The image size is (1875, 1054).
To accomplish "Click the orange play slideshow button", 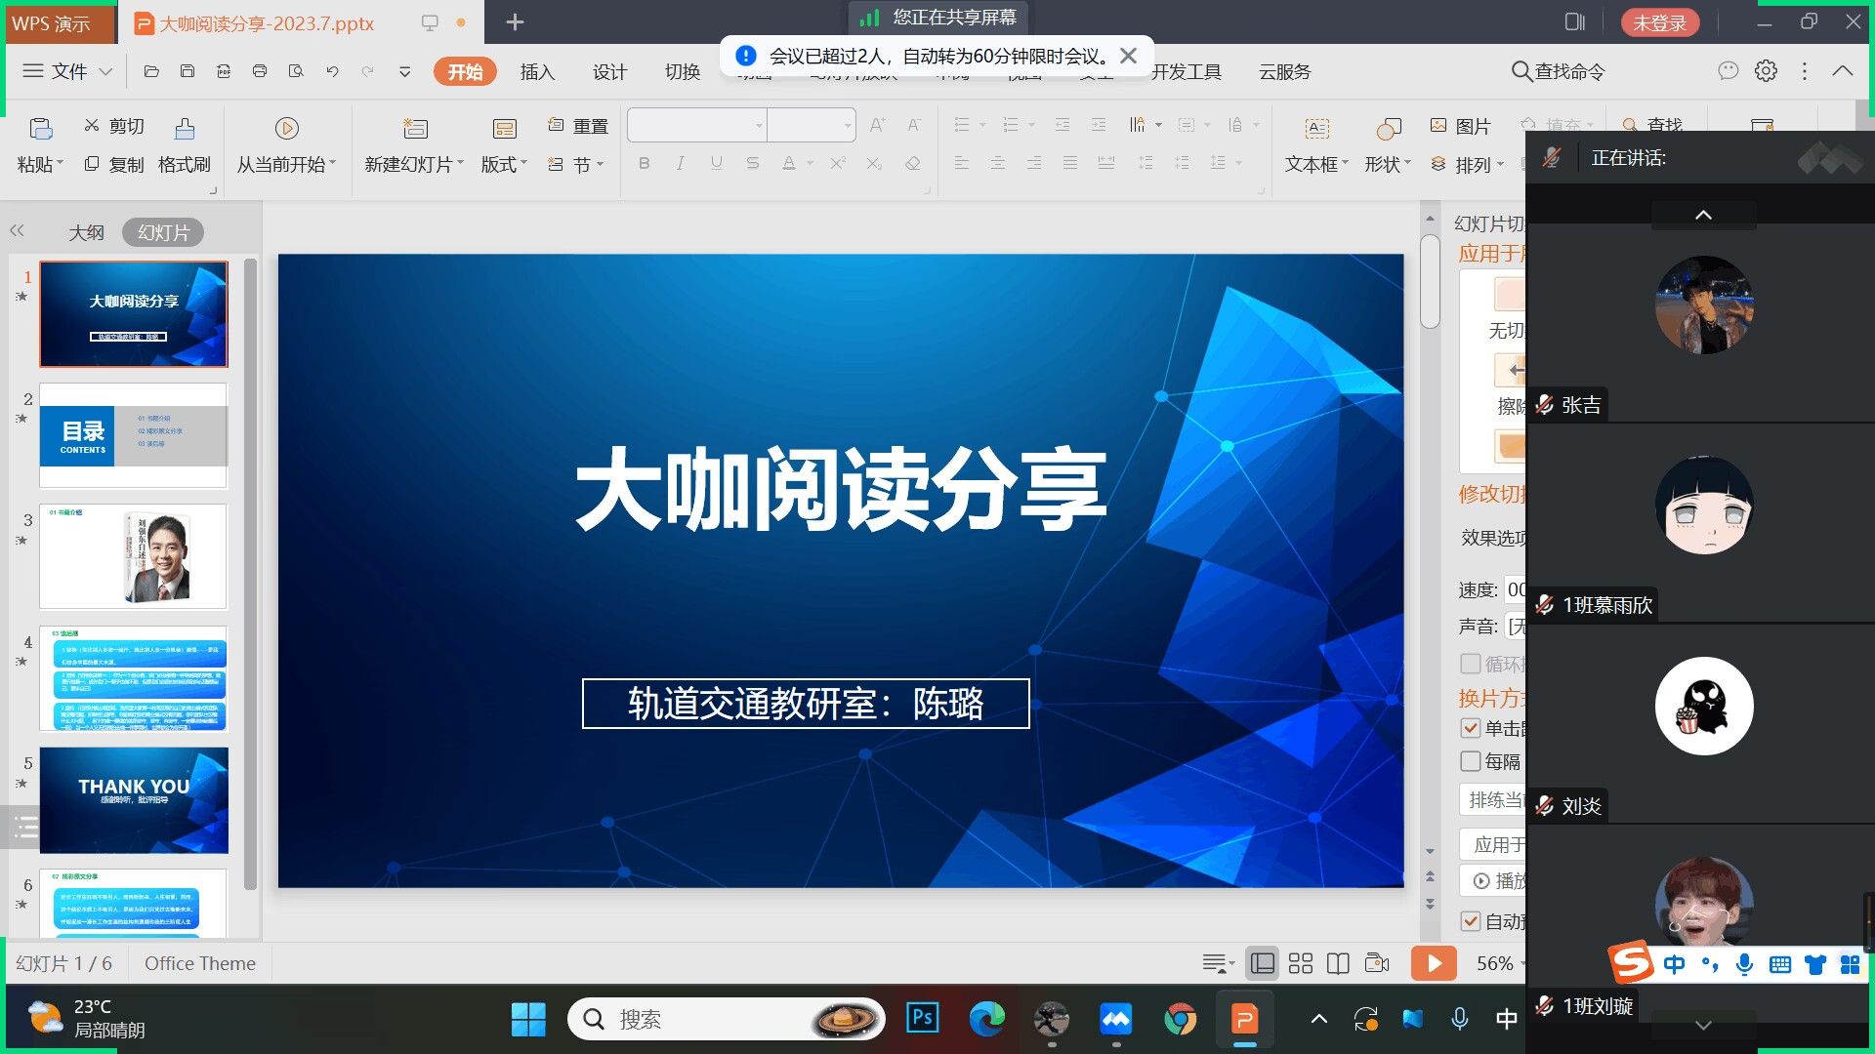I will 1433,964.
